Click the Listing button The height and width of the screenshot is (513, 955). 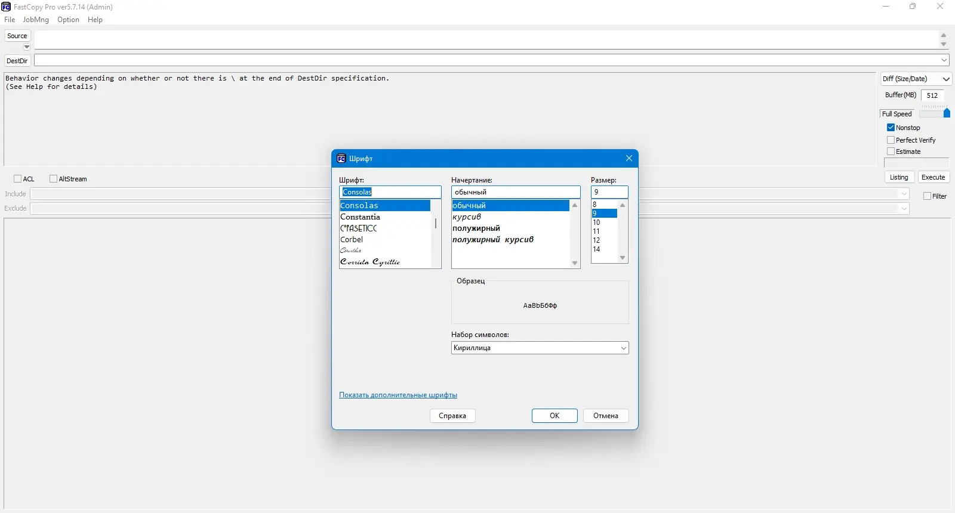899,177
